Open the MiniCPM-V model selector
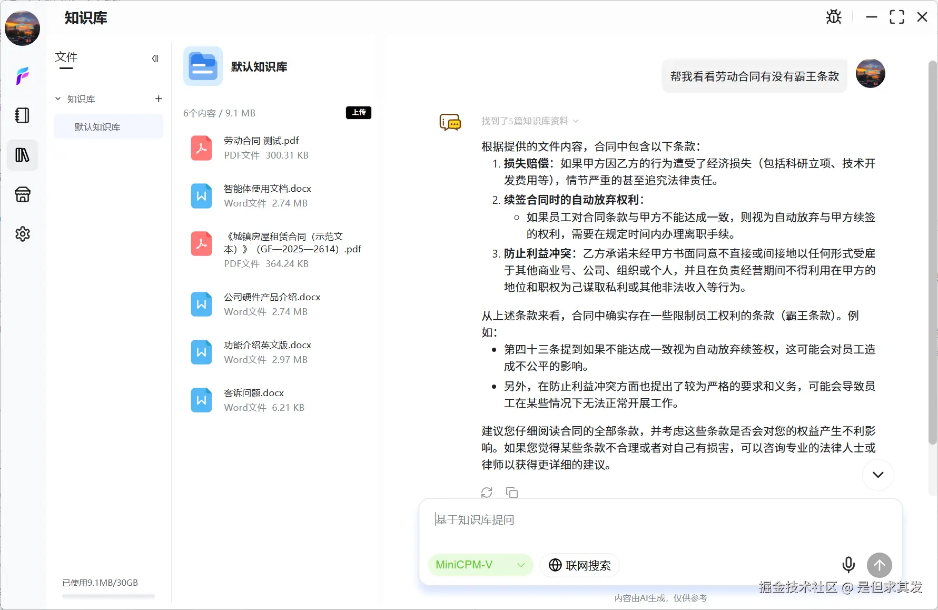The height and width of the screenshot is (610, 938). click(480, 565)
